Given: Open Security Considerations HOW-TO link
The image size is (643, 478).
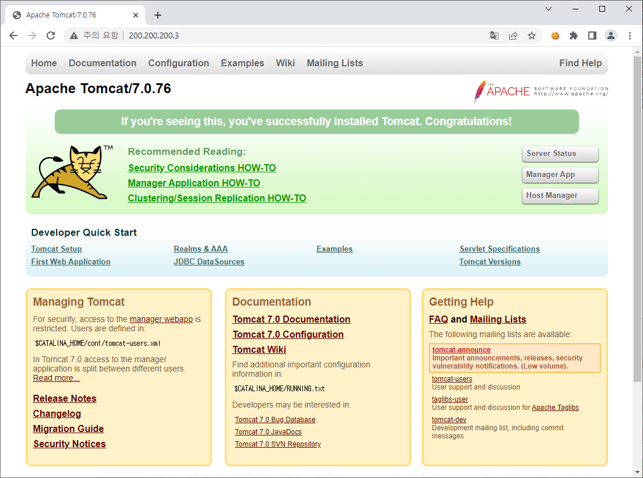Looking at the screenshot, I should [x=202, y=168].
